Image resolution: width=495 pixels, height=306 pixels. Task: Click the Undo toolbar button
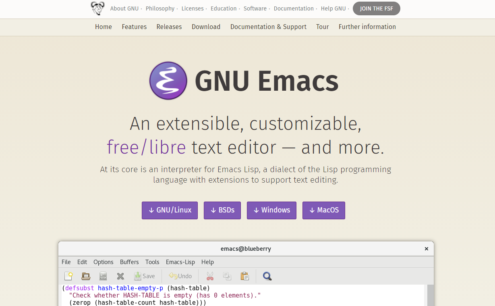pos(180,276)
